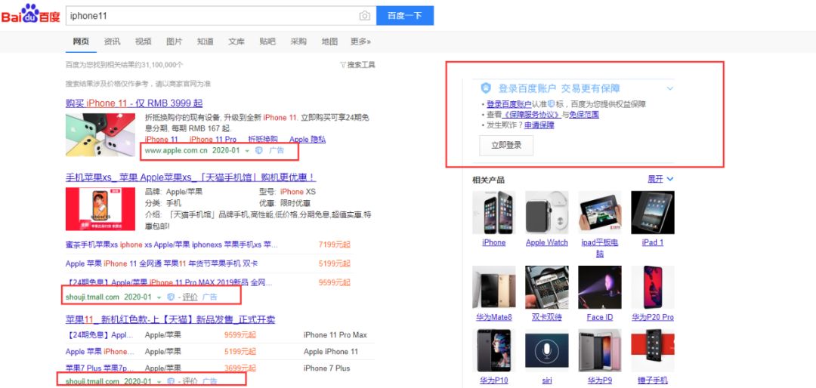Click the Face ID text label
The image size is (816, 388).
coord(599,317)
